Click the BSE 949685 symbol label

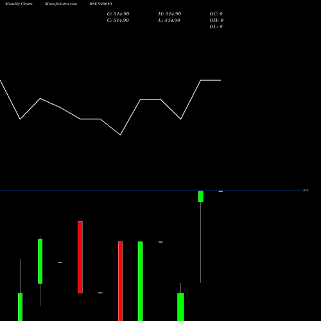point(101,4)
